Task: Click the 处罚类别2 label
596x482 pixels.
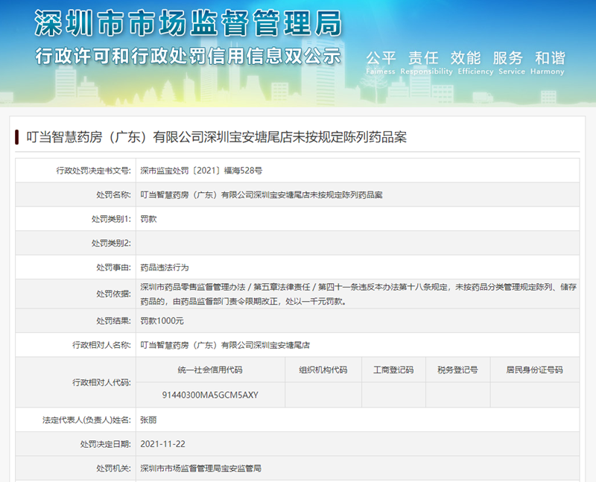Action: (x=111, y=243)
